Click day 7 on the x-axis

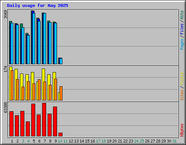coord(45,141)
